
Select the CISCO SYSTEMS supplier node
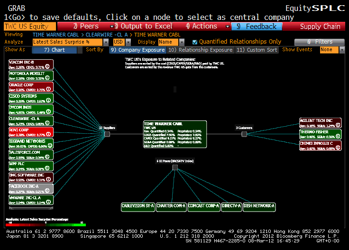click(31, 98)
